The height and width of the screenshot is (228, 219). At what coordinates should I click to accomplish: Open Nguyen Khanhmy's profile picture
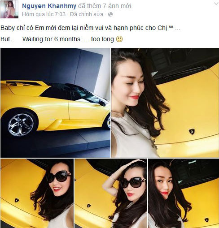click(9, 9)
